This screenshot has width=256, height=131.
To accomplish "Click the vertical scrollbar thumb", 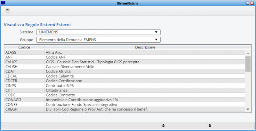I will point(248,64).
